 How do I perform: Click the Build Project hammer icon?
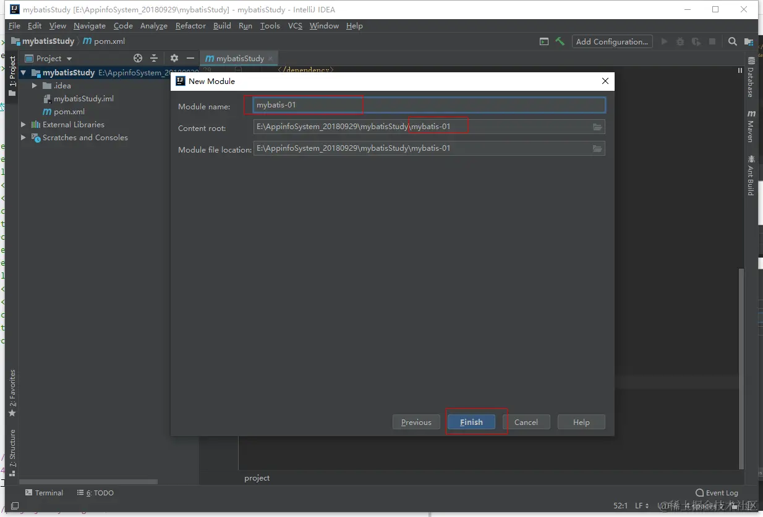click(560, 41)
